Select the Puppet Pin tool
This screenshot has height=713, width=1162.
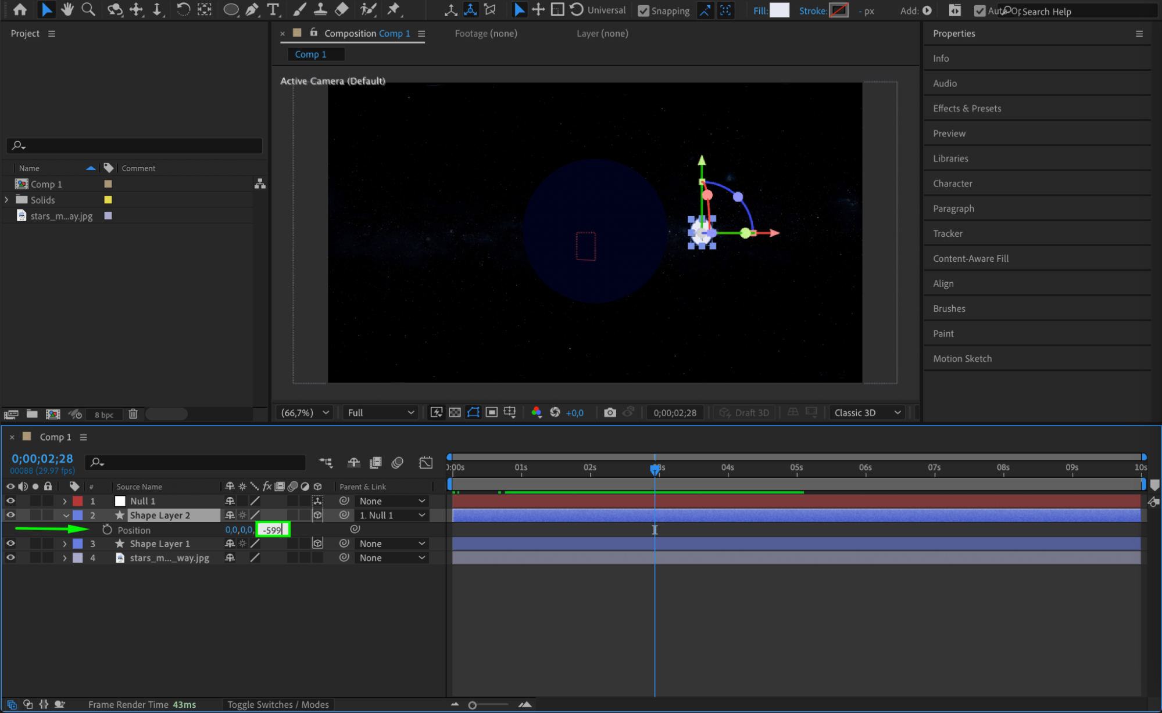[x=394, y=9]
